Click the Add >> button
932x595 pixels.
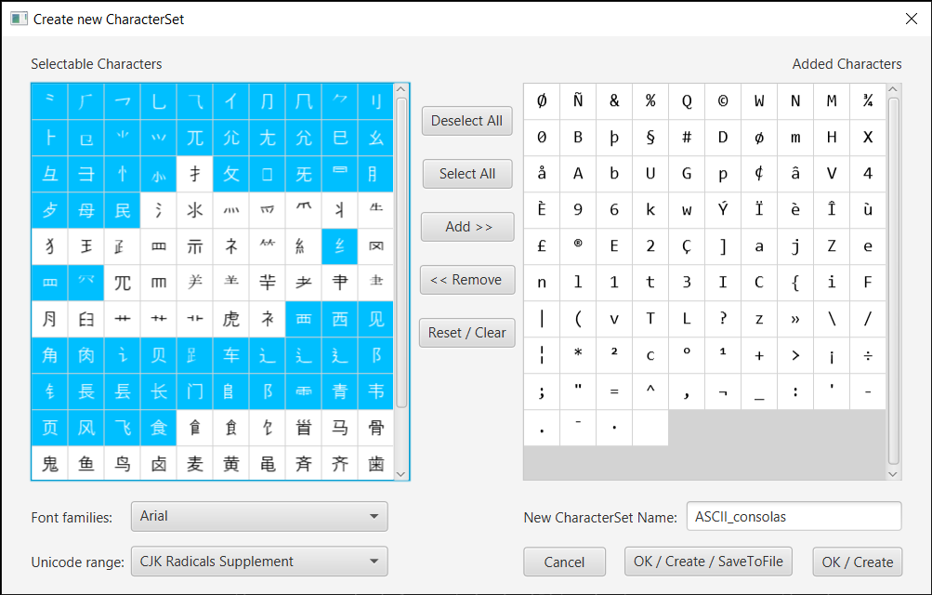click(467, 227)
